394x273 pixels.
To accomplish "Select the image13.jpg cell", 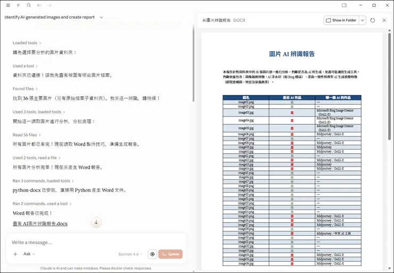I will point(246,164).
